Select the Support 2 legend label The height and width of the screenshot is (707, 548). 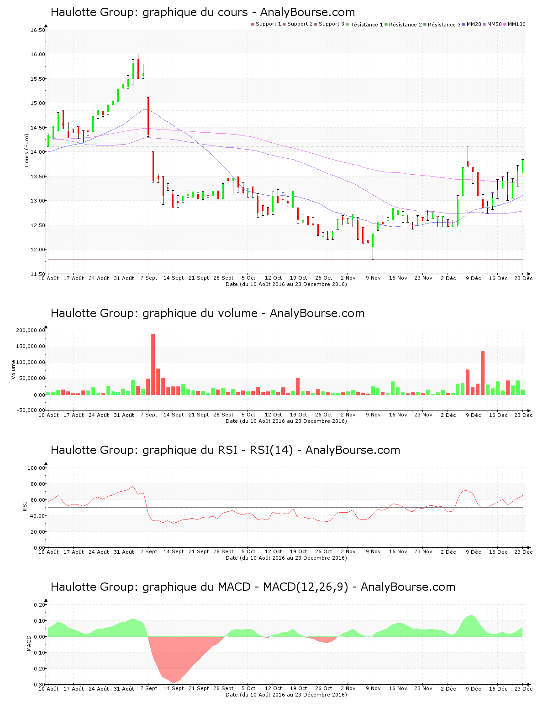300,24
